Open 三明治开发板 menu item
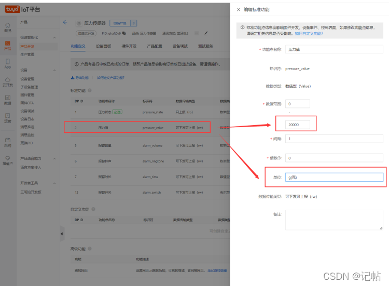The height and width of the screenshot is (286, 389). (31, 192)
